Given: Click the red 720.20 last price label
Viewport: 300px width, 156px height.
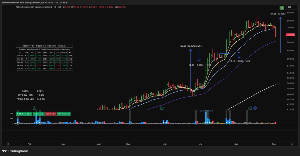Looking at the screenshot, I should click(x=290, y=35).
